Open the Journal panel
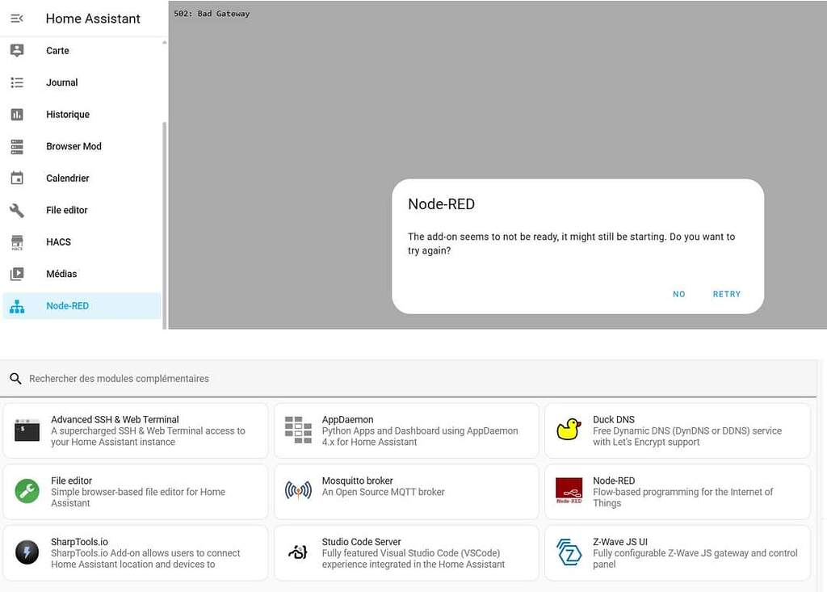 pyautogui.click(x=61, y=82)
